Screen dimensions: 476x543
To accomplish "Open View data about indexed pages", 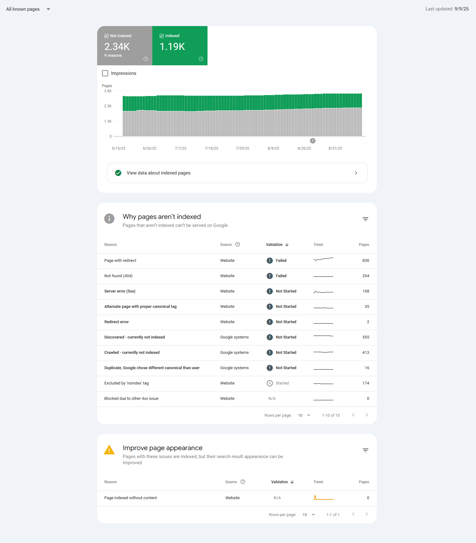I will coord(237,173).
